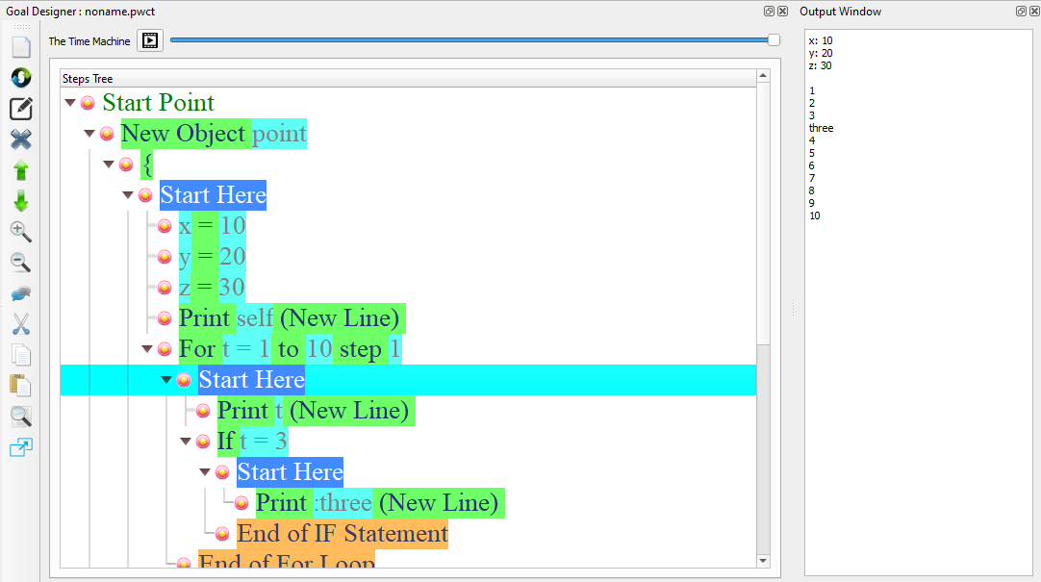This screenshot has height=582, width=1041.
Task: Click the Time Machine slider handle
Action: [x=774, y=39]
